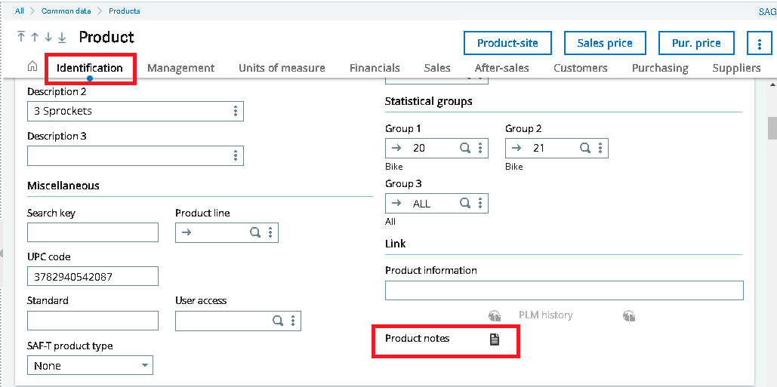Click Product notes label
Screen dimensions: 777x387
pyautogui.click(x=418, y=339)
